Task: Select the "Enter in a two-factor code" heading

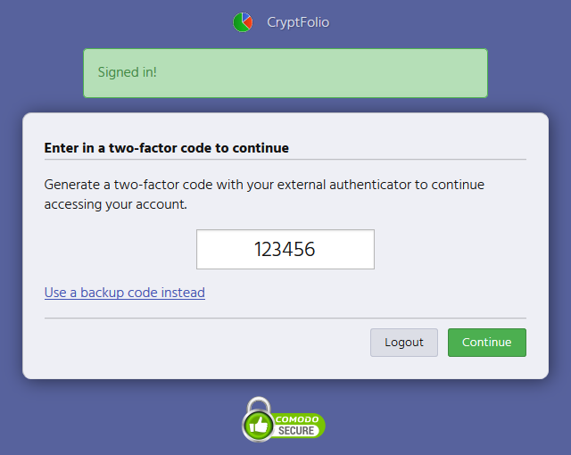Action: 167,148
